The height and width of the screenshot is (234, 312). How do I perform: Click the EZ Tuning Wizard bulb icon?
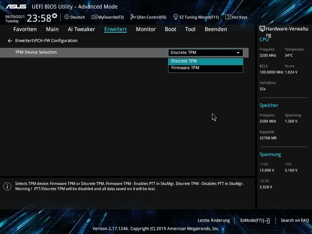(x=175, y=17)
